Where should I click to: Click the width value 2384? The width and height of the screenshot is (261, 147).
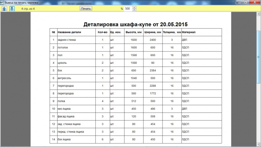tap(153, 70)
